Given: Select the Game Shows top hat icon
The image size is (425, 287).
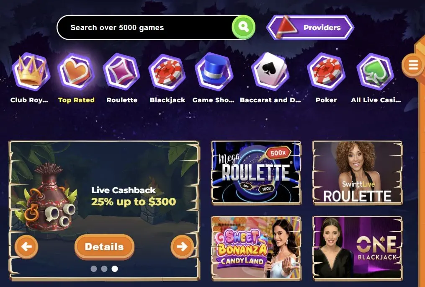Looking at the screenshot, I should [x=214, y=72].
